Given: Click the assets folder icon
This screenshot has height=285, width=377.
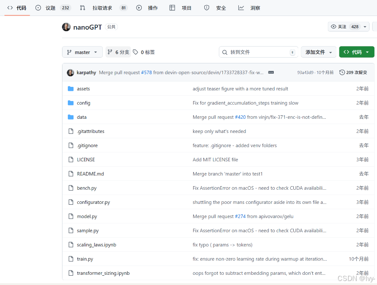Looking at the screenshot, I should [x=71, y=89].
